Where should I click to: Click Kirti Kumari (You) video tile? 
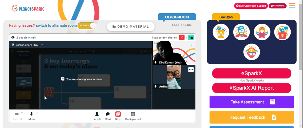click(174, 53)
